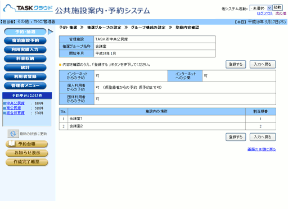
Task: Click the 個人利用者からの予約 value text
Action: tap(129, 88)
